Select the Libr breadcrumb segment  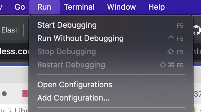pos(22,110)
